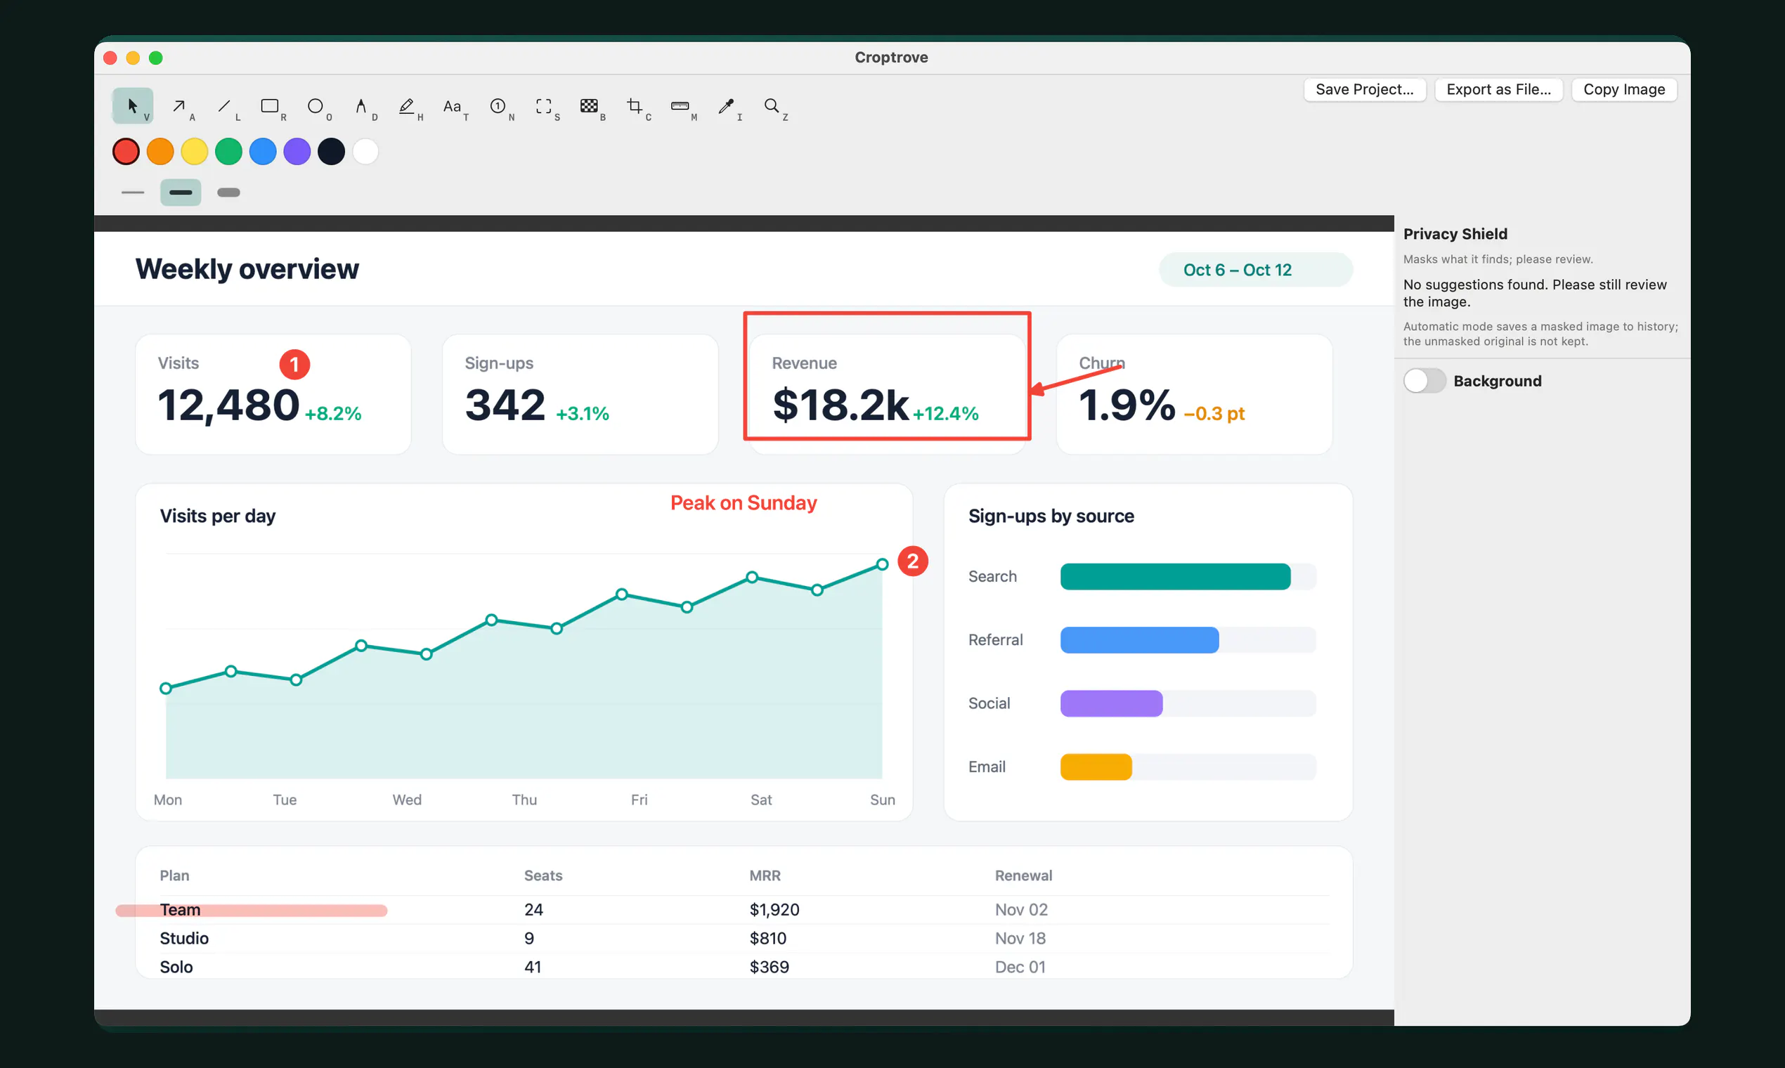Choose the medium stroke width
1785x1068 pixels.
tap(181, 192)
